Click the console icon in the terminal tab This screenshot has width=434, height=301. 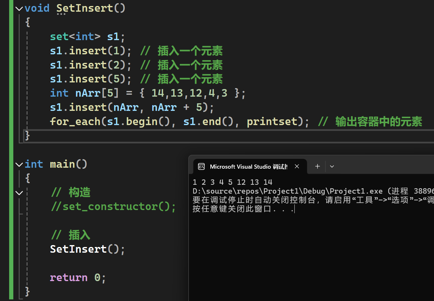[x=202, y=166]
